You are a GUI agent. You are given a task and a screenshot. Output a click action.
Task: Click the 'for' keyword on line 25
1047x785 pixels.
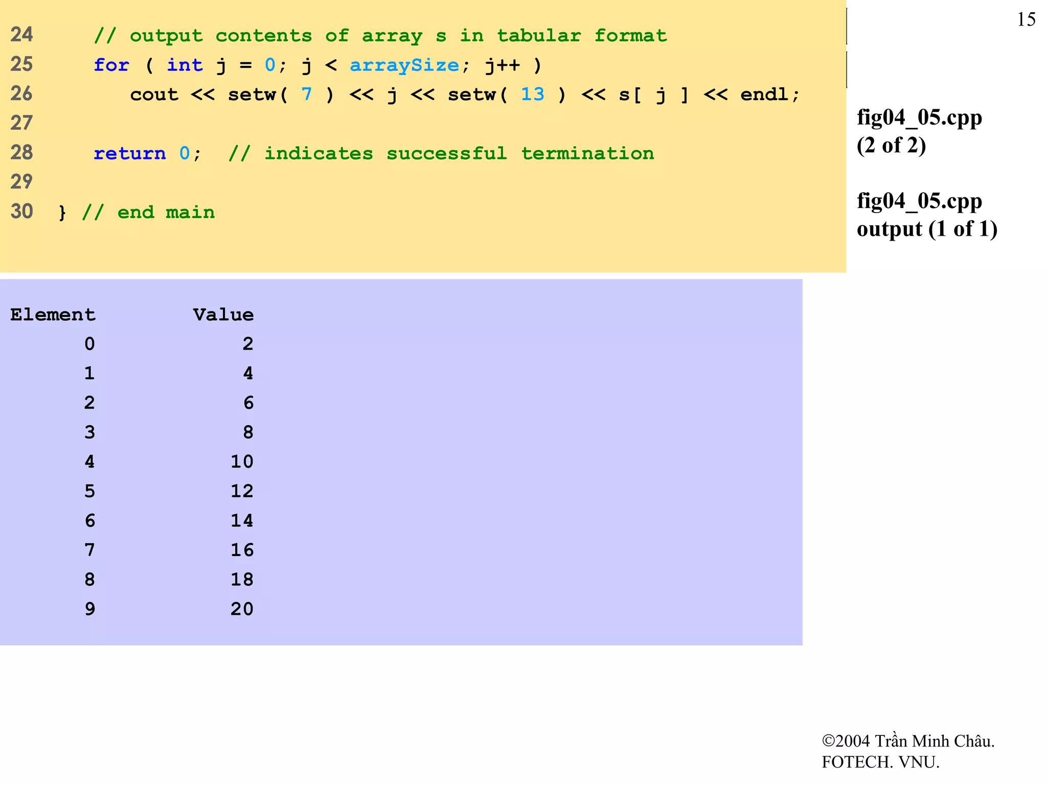pos(111,65)
